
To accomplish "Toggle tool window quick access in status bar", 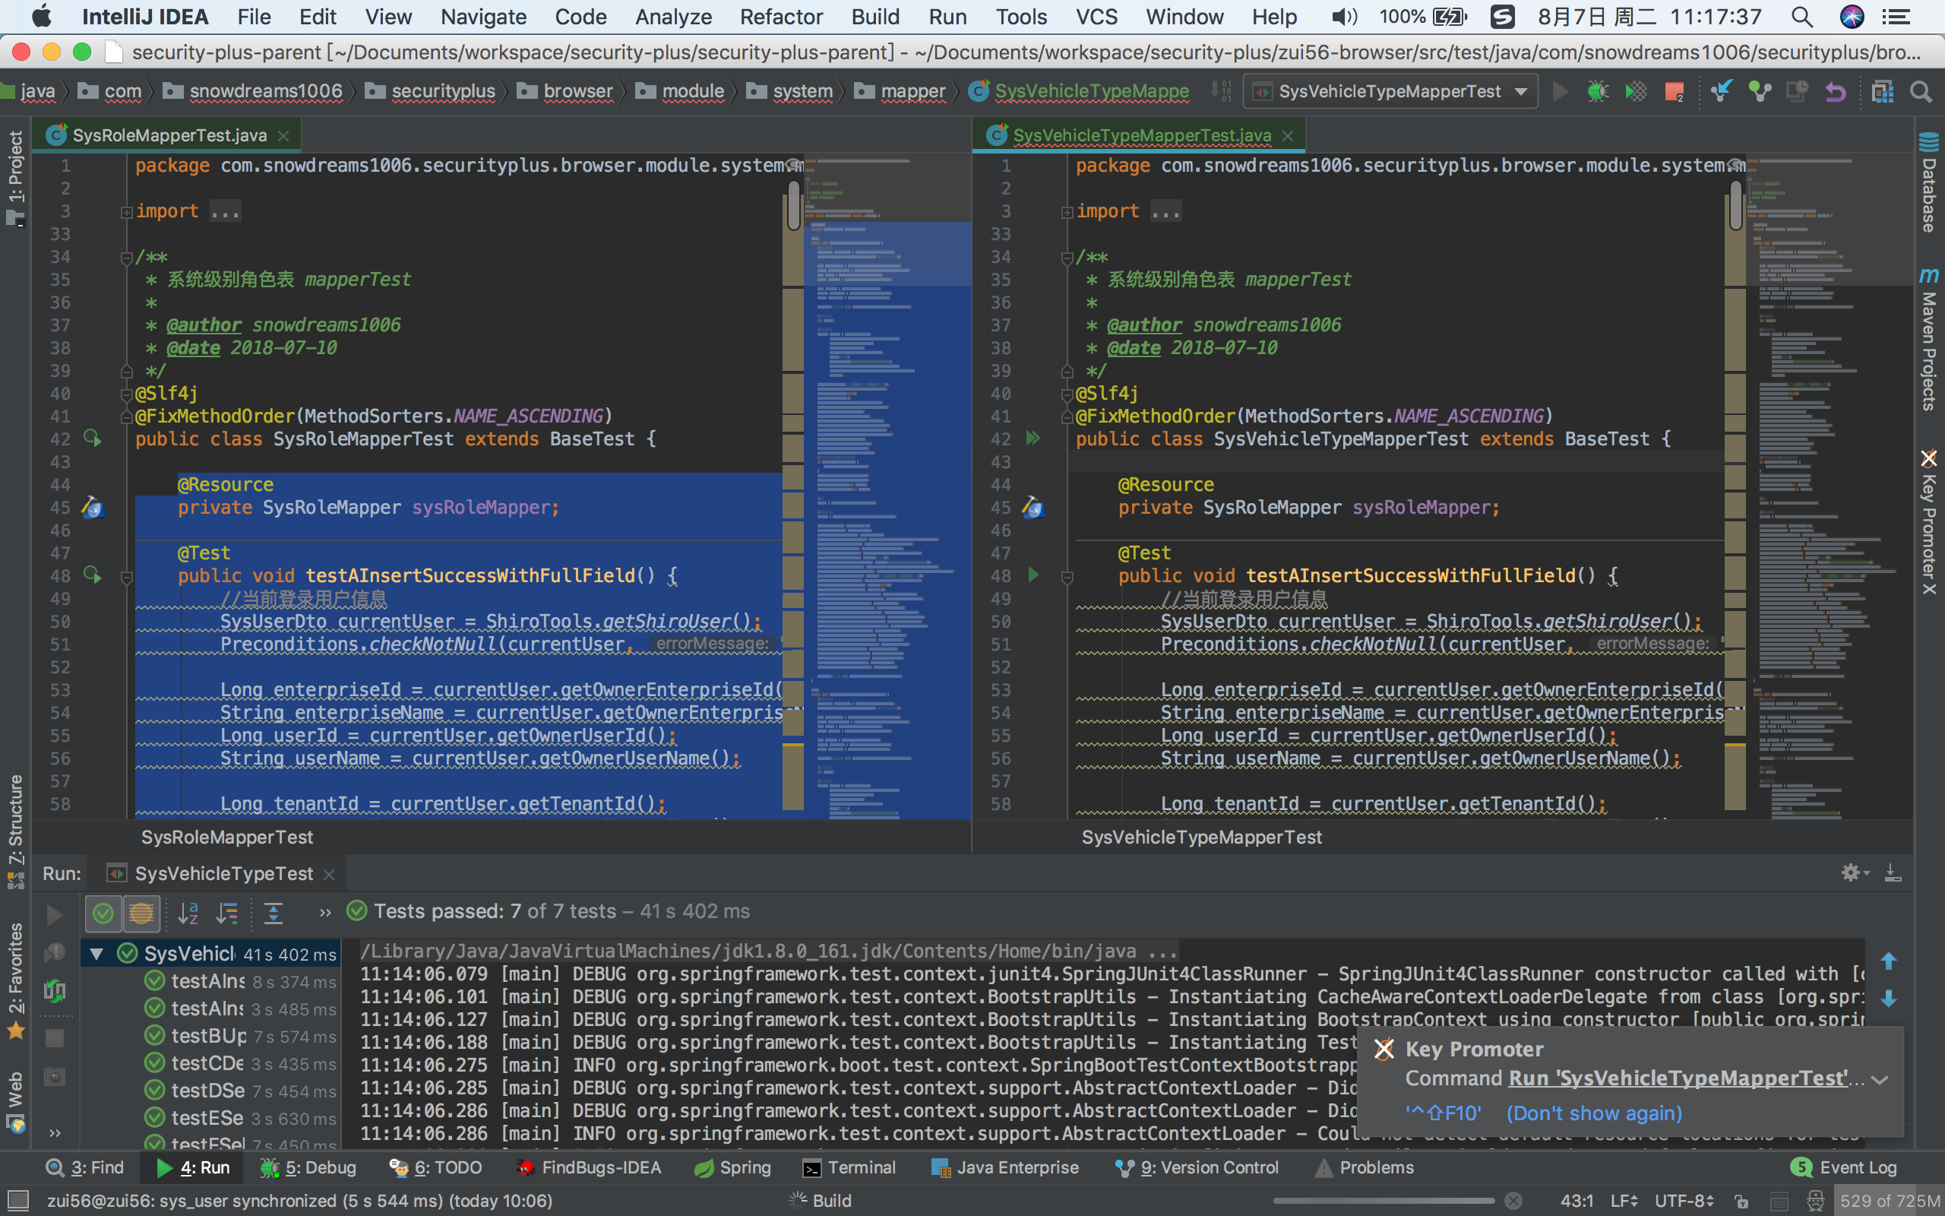I will [17, 1200].
